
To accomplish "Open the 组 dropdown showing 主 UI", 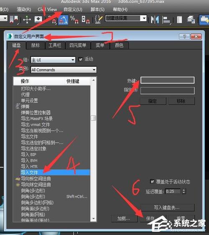I will click(x=53, y=60).
